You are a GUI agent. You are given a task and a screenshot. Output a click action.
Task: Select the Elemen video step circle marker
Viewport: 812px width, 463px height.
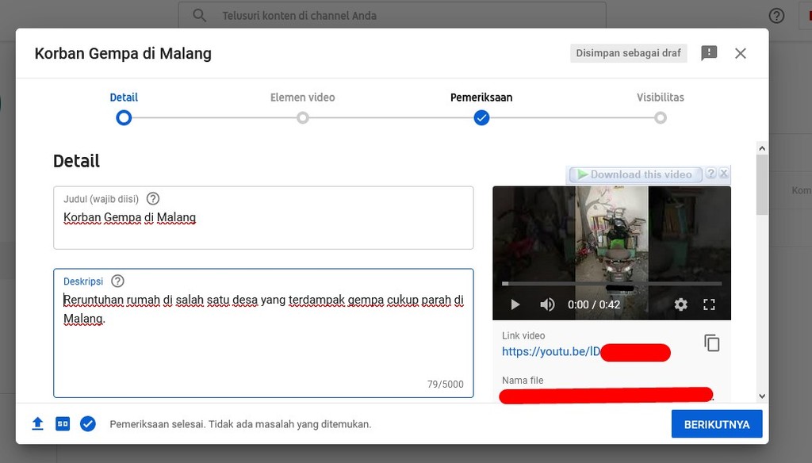click(302, 118)
